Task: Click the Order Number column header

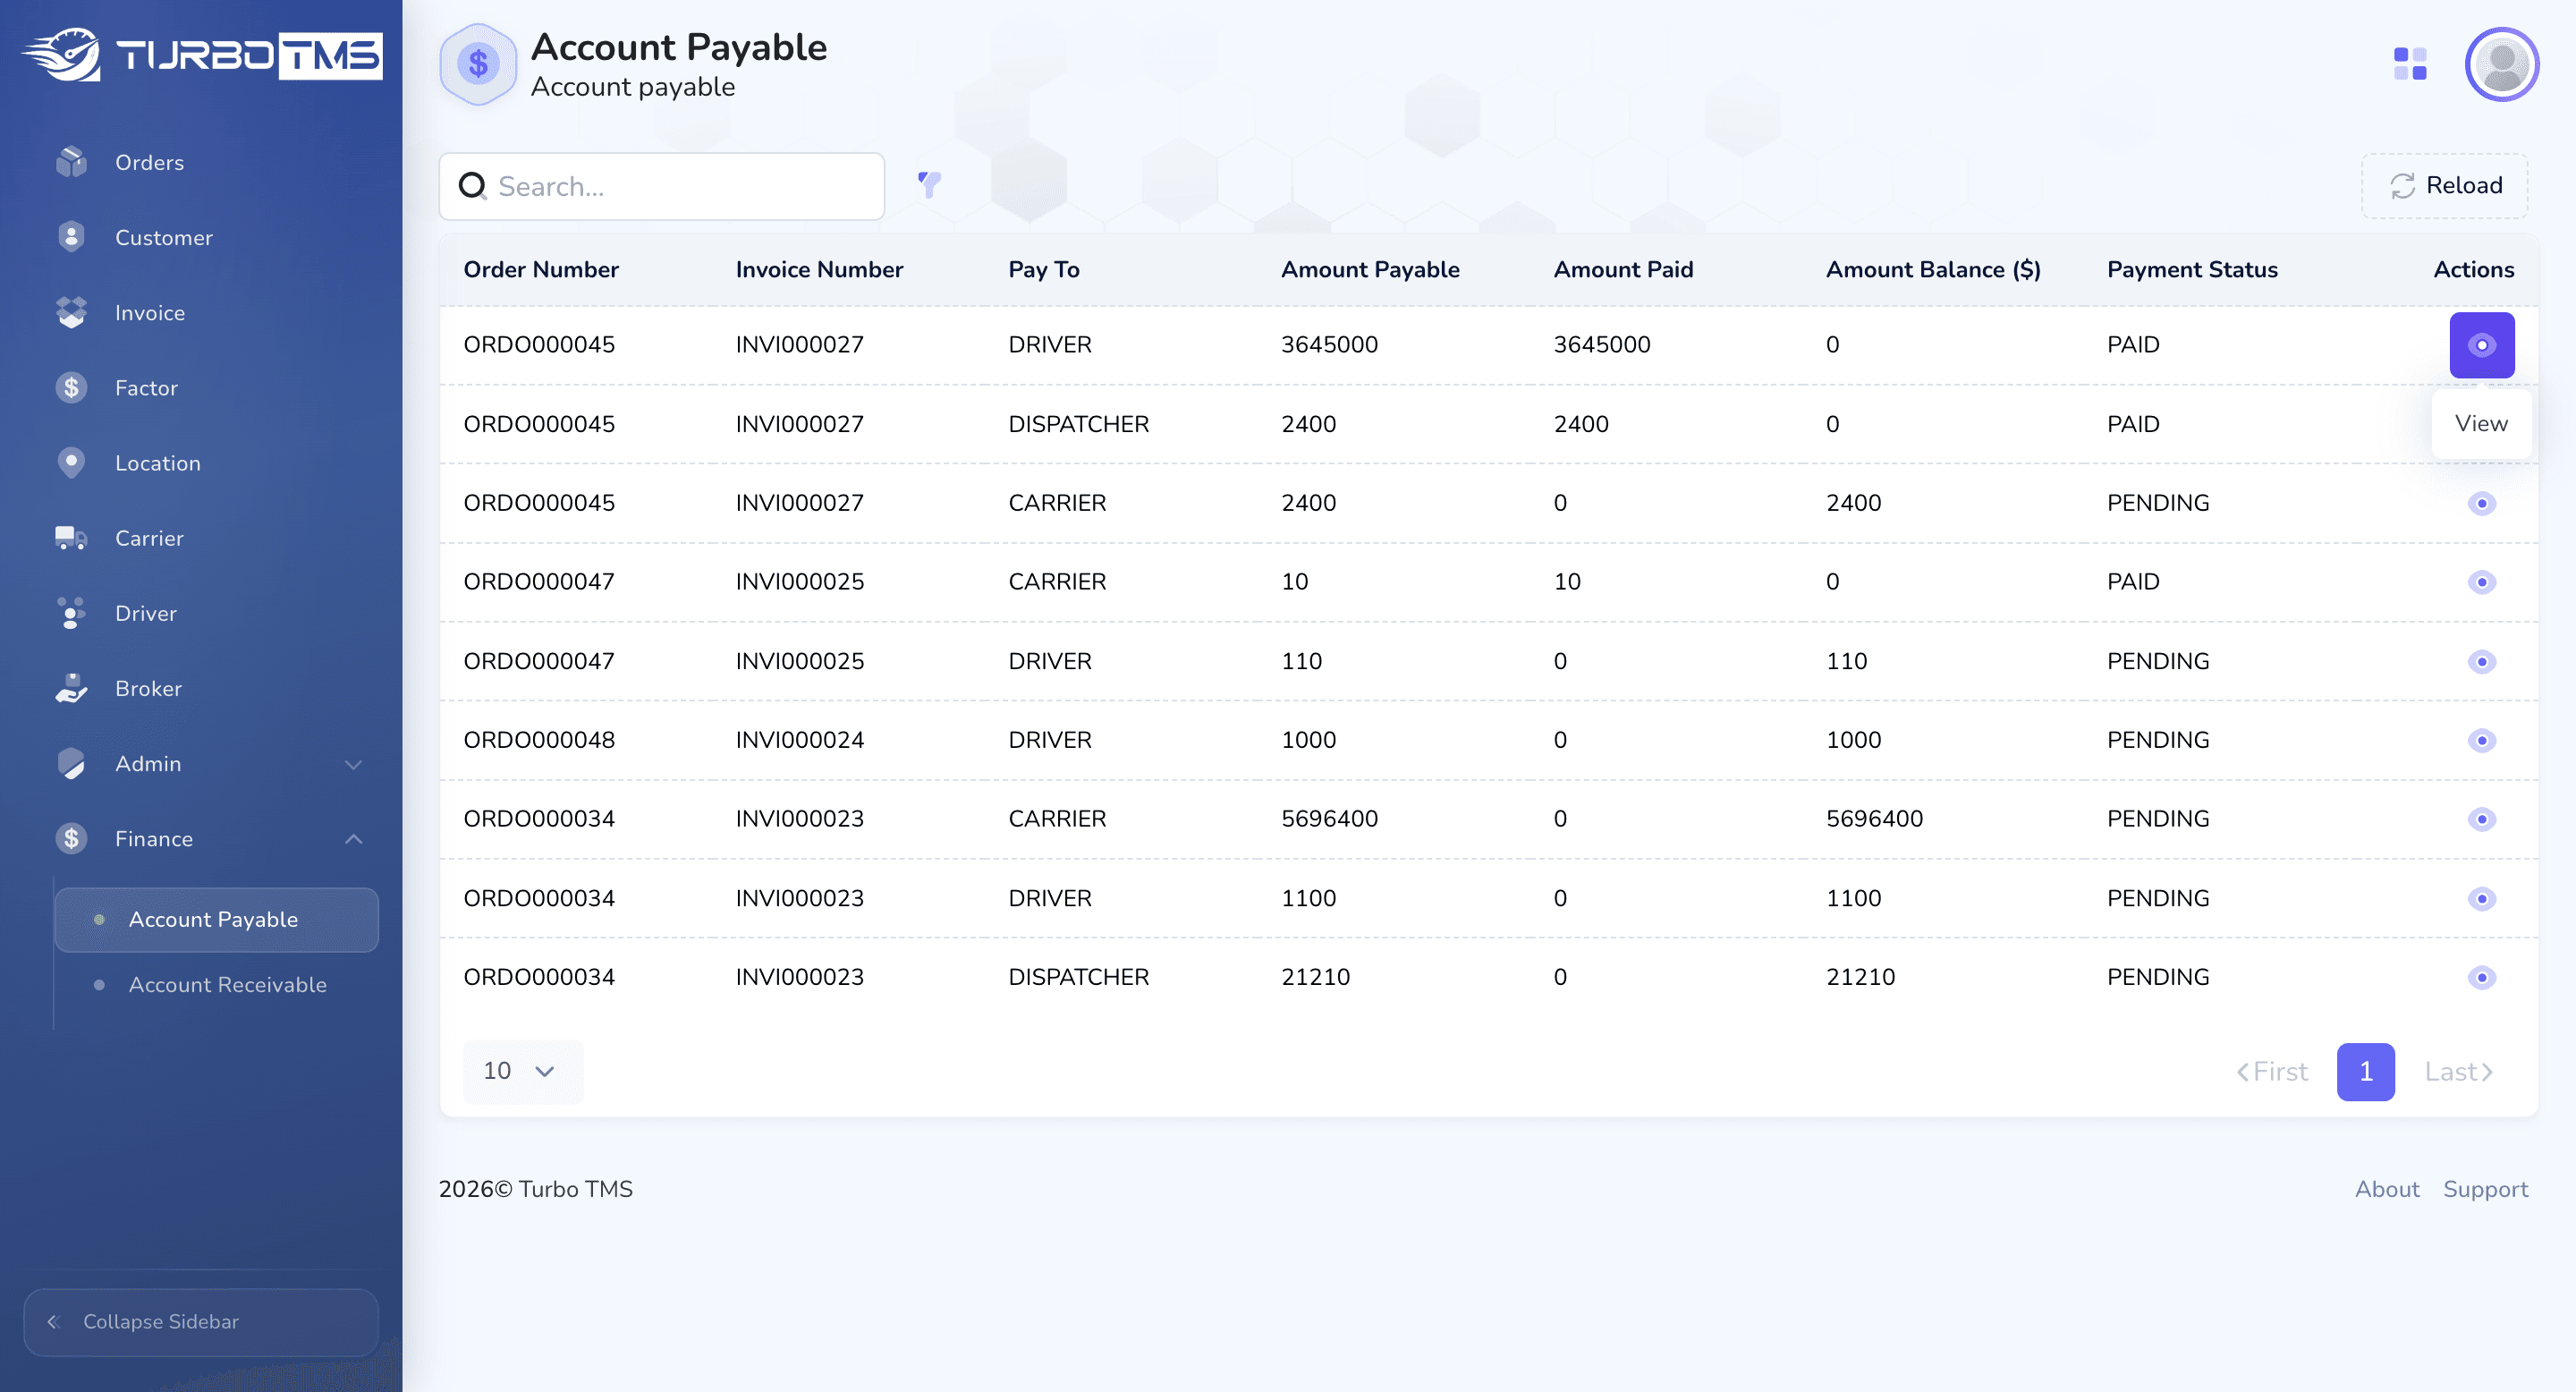Action: [x=541, y=269]
